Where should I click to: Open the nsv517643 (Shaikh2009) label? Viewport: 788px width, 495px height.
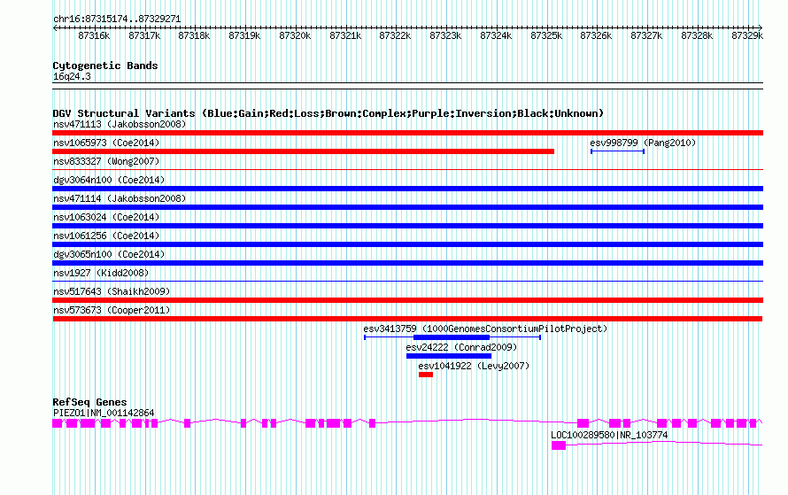coord(112,291)
